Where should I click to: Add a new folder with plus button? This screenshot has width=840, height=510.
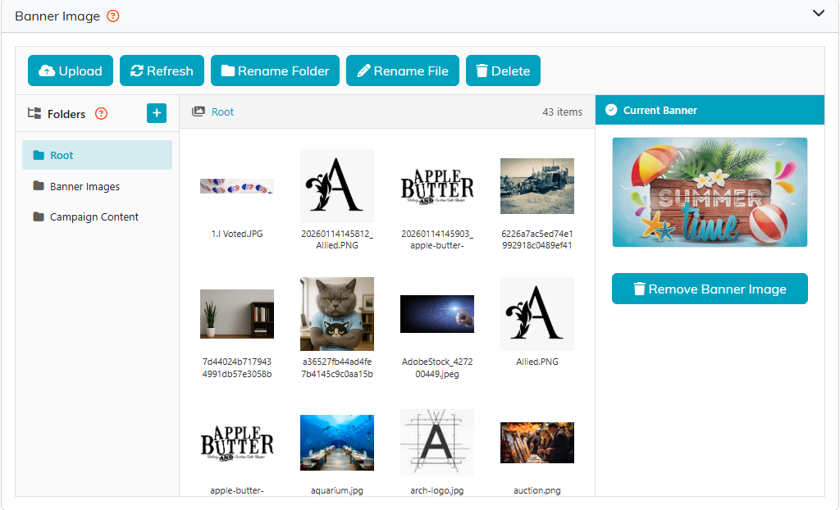pos(157,113)
